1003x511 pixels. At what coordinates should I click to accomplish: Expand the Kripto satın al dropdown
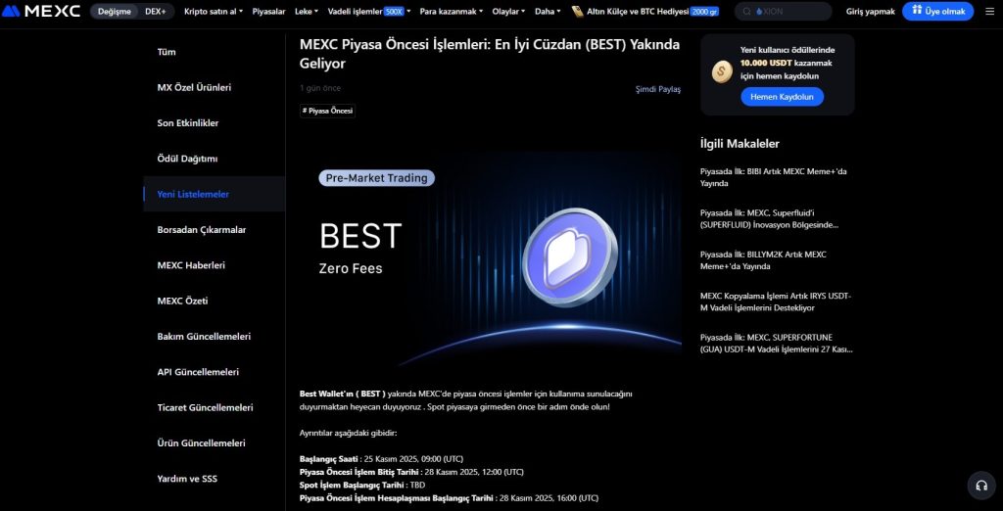click(214, 12)
